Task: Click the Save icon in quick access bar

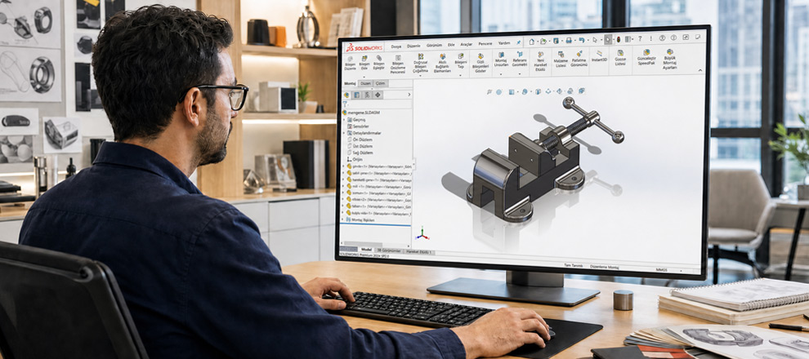Action: [x=556, y=41]
